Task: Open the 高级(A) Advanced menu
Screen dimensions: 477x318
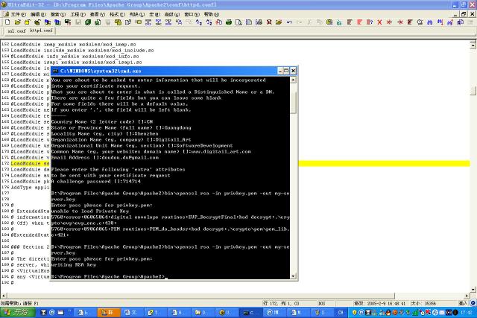Action: pyautogui.click(x=172, y=14)
